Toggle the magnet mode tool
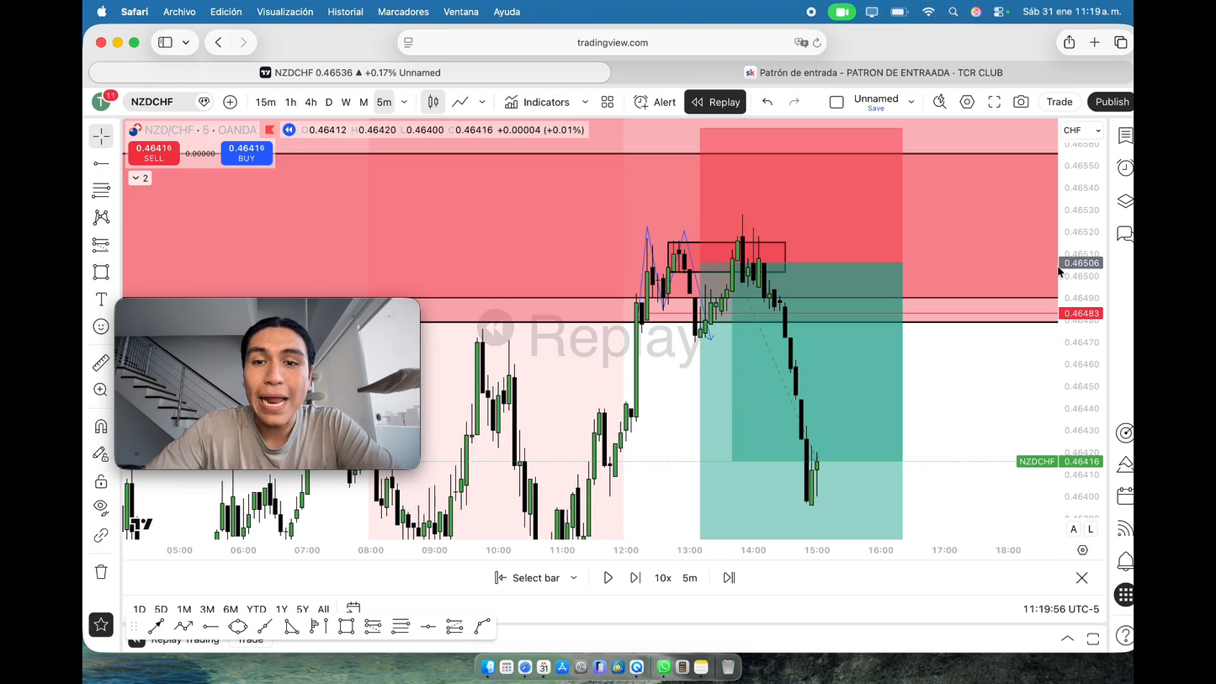The image size is (1216, 684). tap(101, 427)
